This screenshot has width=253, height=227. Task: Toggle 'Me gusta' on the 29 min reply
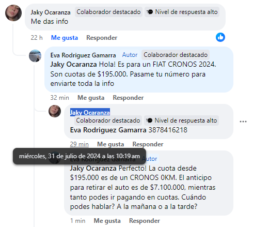pyautogui.click(x=110, y=144)
